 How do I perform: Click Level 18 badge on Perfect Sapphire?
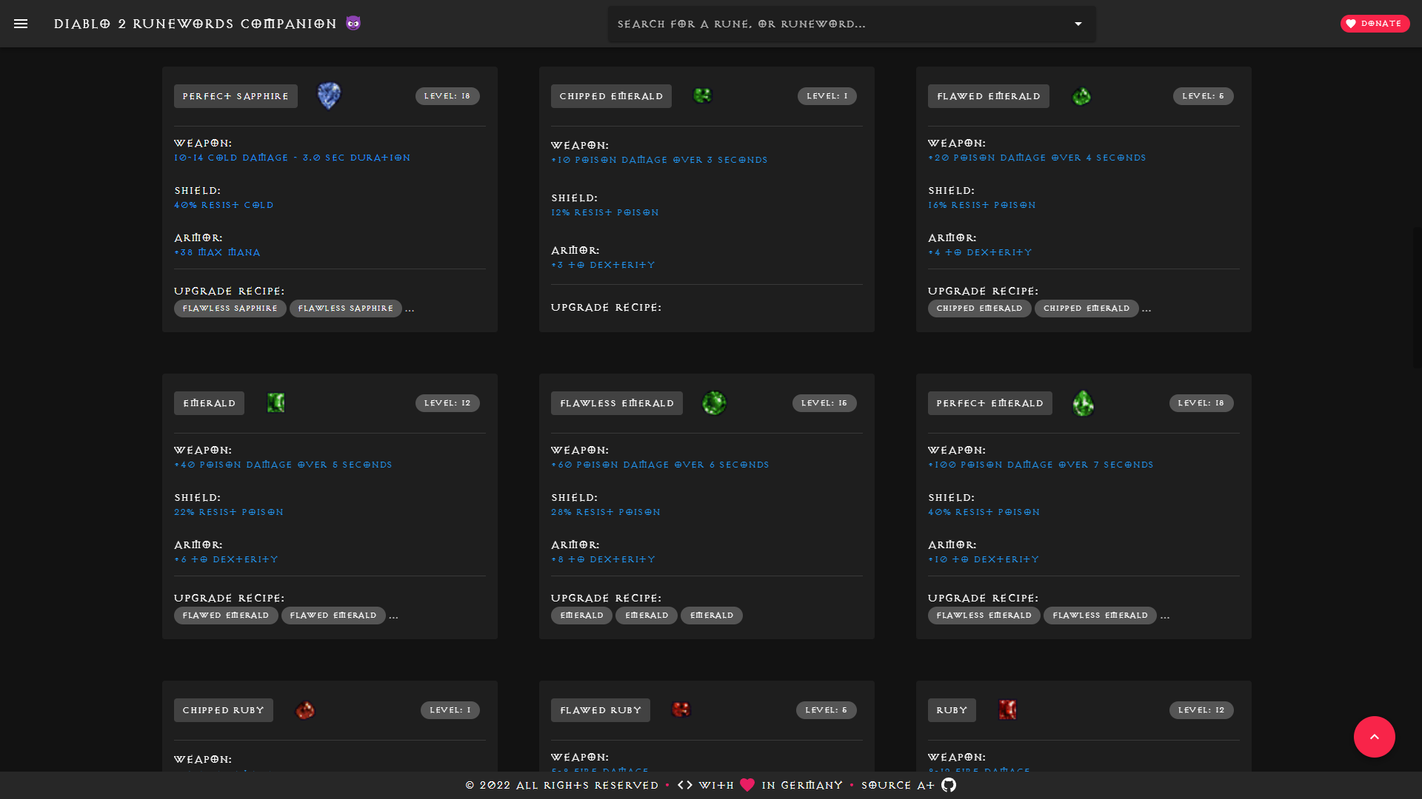[x=447, y=96]
